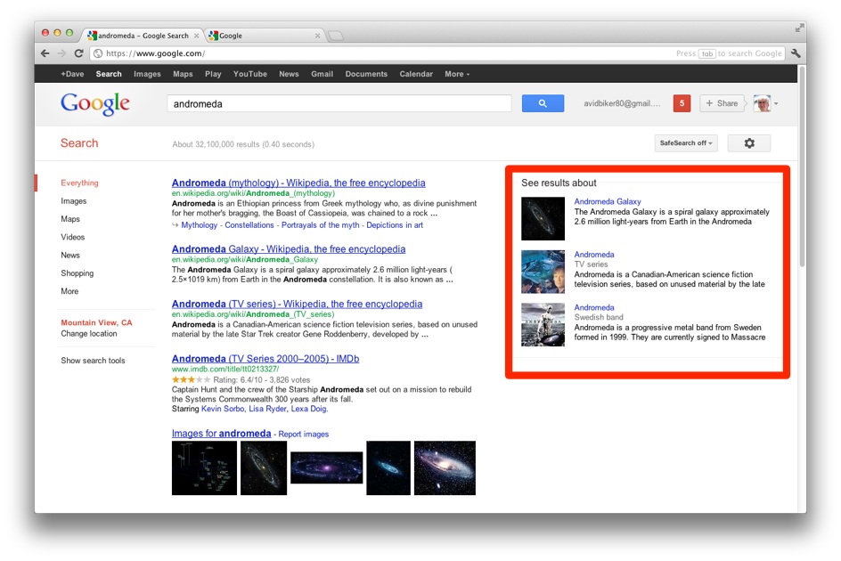Expand the SafeSearch off dropdown
The height and width of the screenshot is (561, 841).
pos(686,143)
